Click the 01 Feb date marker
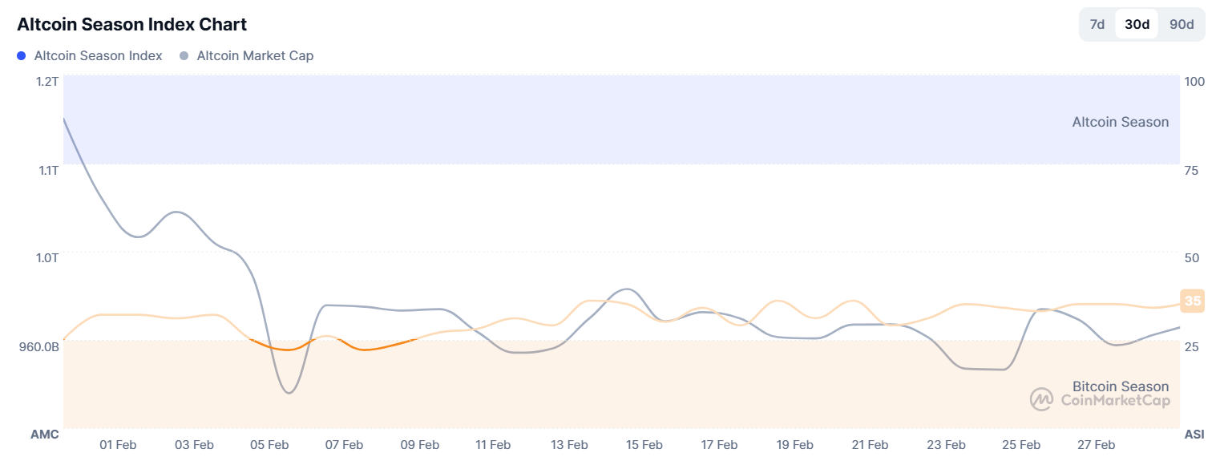Screen dimensions: 1220x465 pyautogui.click(x=119, y=445)
